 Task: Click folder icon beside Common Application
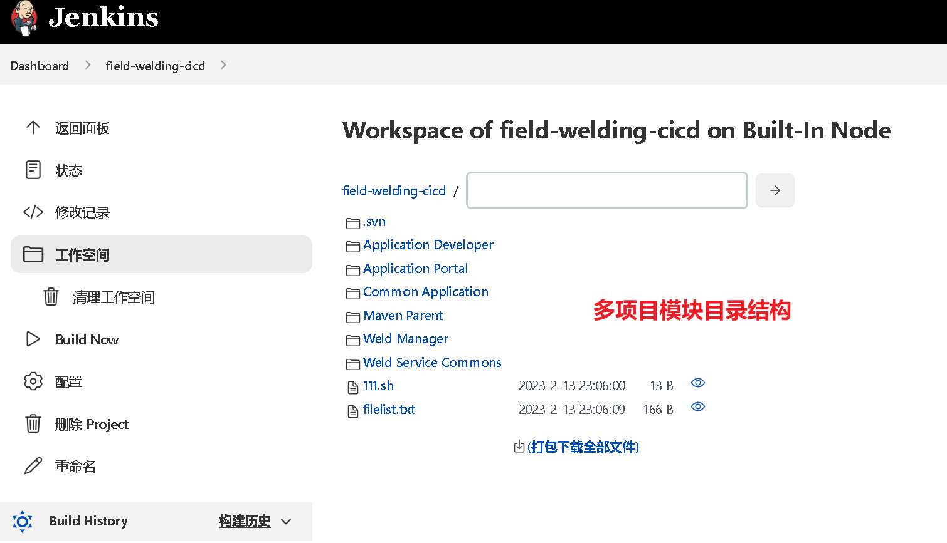(353, 293)
